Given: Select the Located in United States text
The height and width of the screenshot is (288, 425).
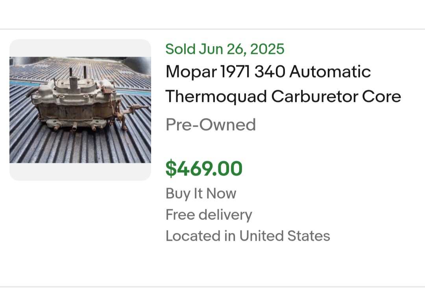Looking at the screenshot, I should tap(248, 236).
